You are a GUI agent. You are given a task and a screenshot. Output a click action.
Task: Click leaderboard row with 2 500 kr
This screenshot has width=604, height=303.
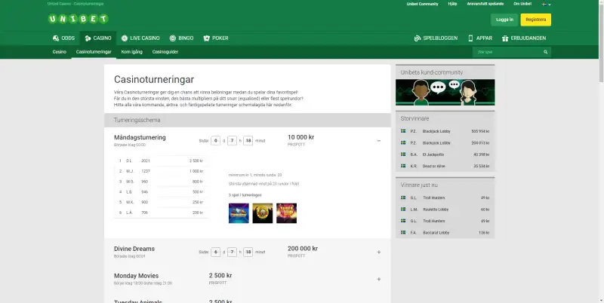tap(162, 161)
